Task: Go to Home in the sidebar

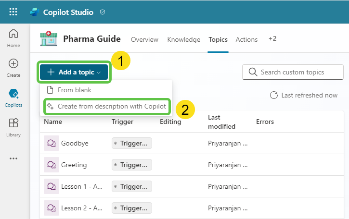Action: point(13,37)
